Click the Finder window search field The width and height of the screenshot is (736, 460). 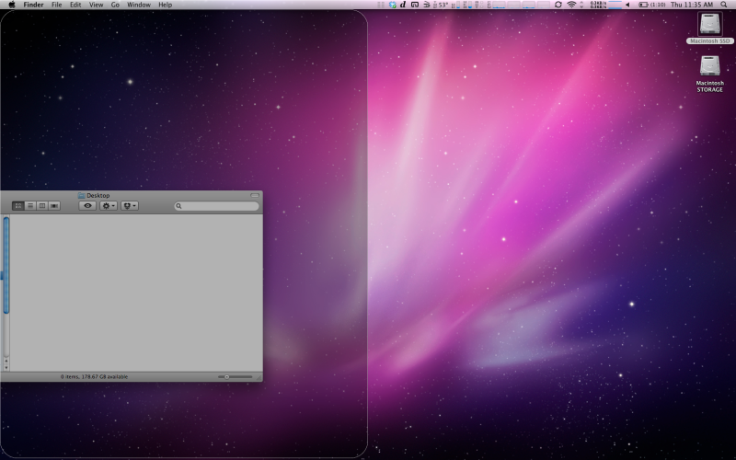click(217, 206)
